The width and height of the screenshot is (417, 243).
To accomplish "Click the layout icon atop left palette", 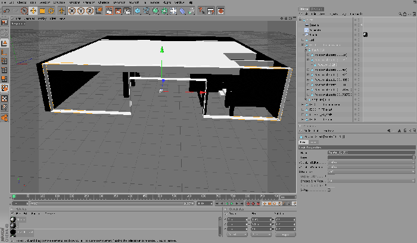I will [5, 23].
